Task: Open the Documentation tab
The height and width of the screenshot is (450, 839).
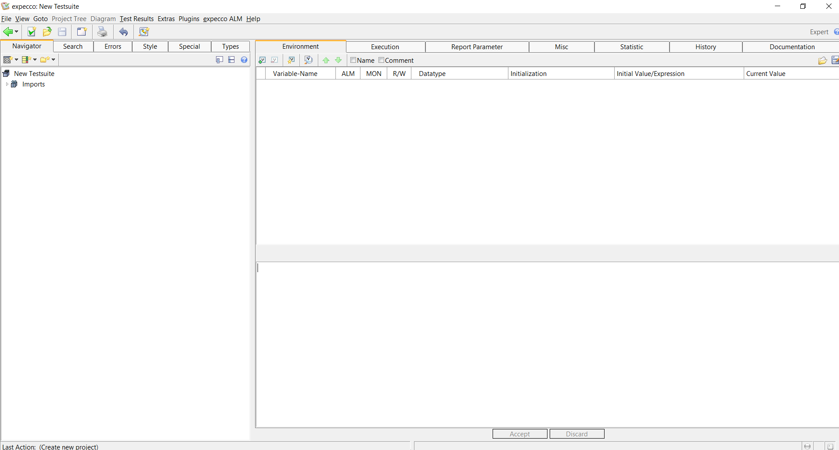Action: [791, 47]
